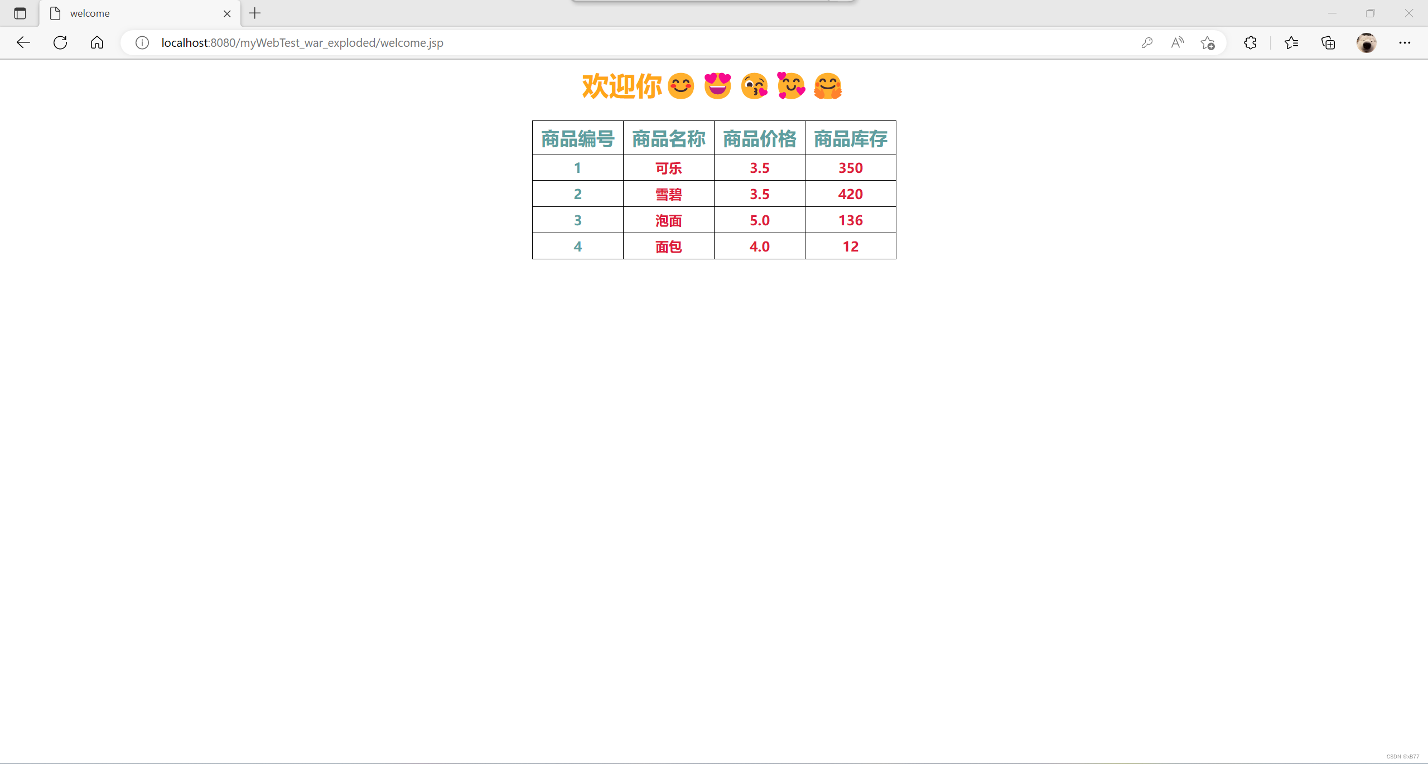Screen dimensions: 1428x764
Task: Add this page to favorites
Action: tap(1208, 42)
